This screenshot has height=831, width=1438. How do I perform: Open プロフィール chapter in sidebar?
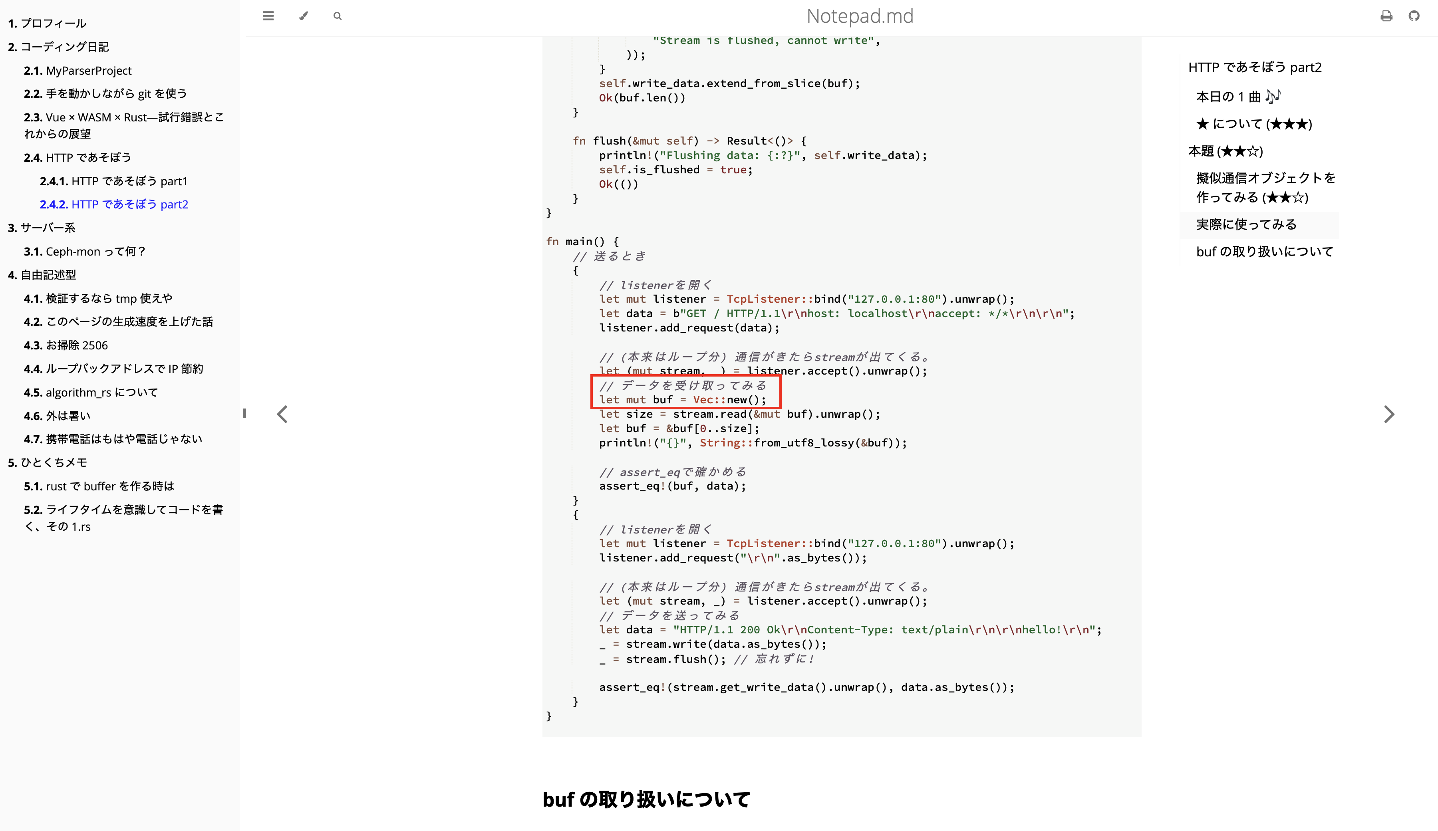point(47,24)
